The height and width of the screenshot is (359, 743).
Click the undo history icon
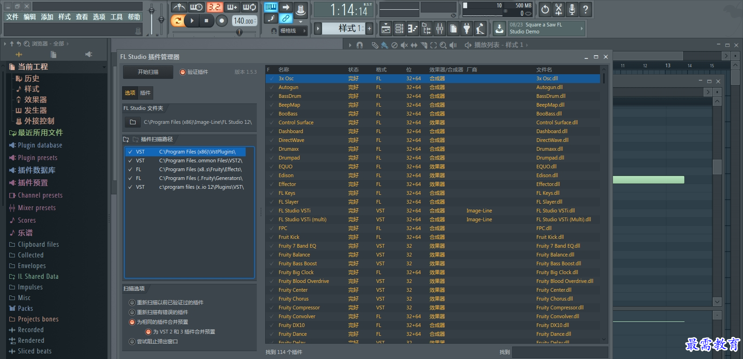tap(545, 9)
